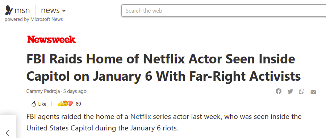Screen dimensions: 326x138
Task: Expand the news dropdown chevron
Action: (64, 11)
